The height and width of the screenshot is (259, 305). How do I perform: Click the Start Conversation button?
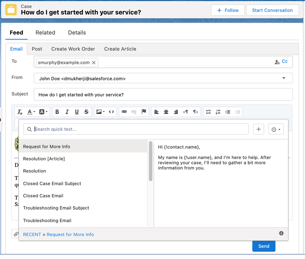pos(272,10)
